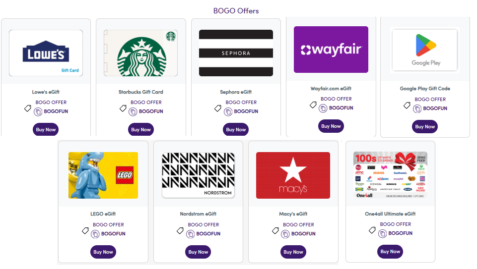Click the tag icon beside Lowe's BOGO OFFER
Viewport: 477px width, 269px height.
tap(28, 108)
